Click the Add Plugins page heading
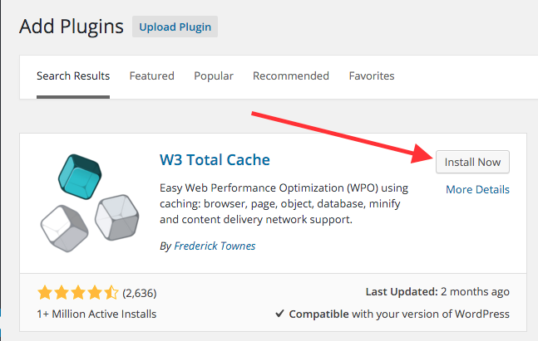538x341 pixels. [72, 27]
